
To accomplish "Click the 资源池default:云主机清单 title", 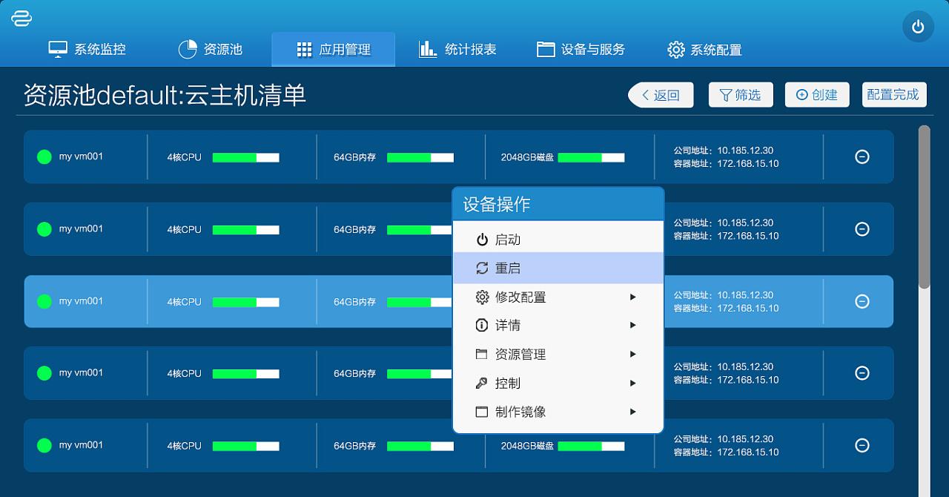I will click(x=165, y=95).
